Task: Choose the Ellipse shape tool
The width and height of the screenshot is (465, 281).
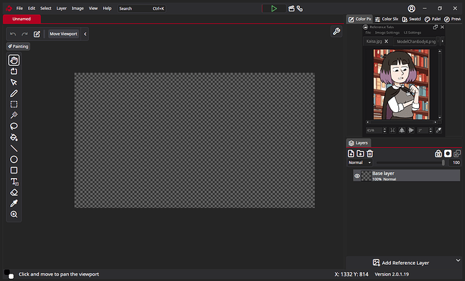Action: pos(13,159)
